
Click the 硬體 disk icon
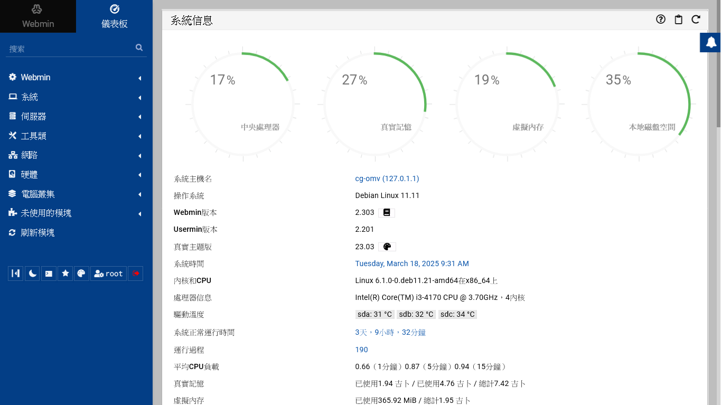(13, 174)
